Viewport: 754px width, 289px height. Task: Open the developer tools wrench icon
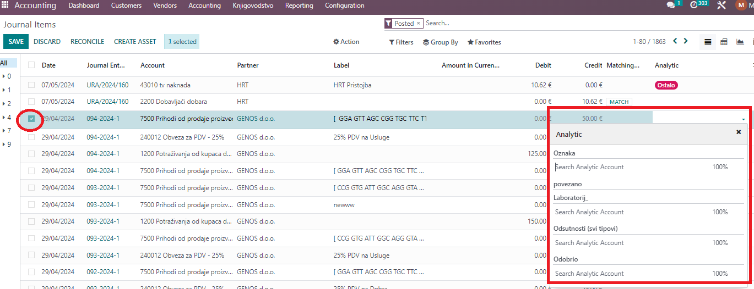click(x=722, y=5)
